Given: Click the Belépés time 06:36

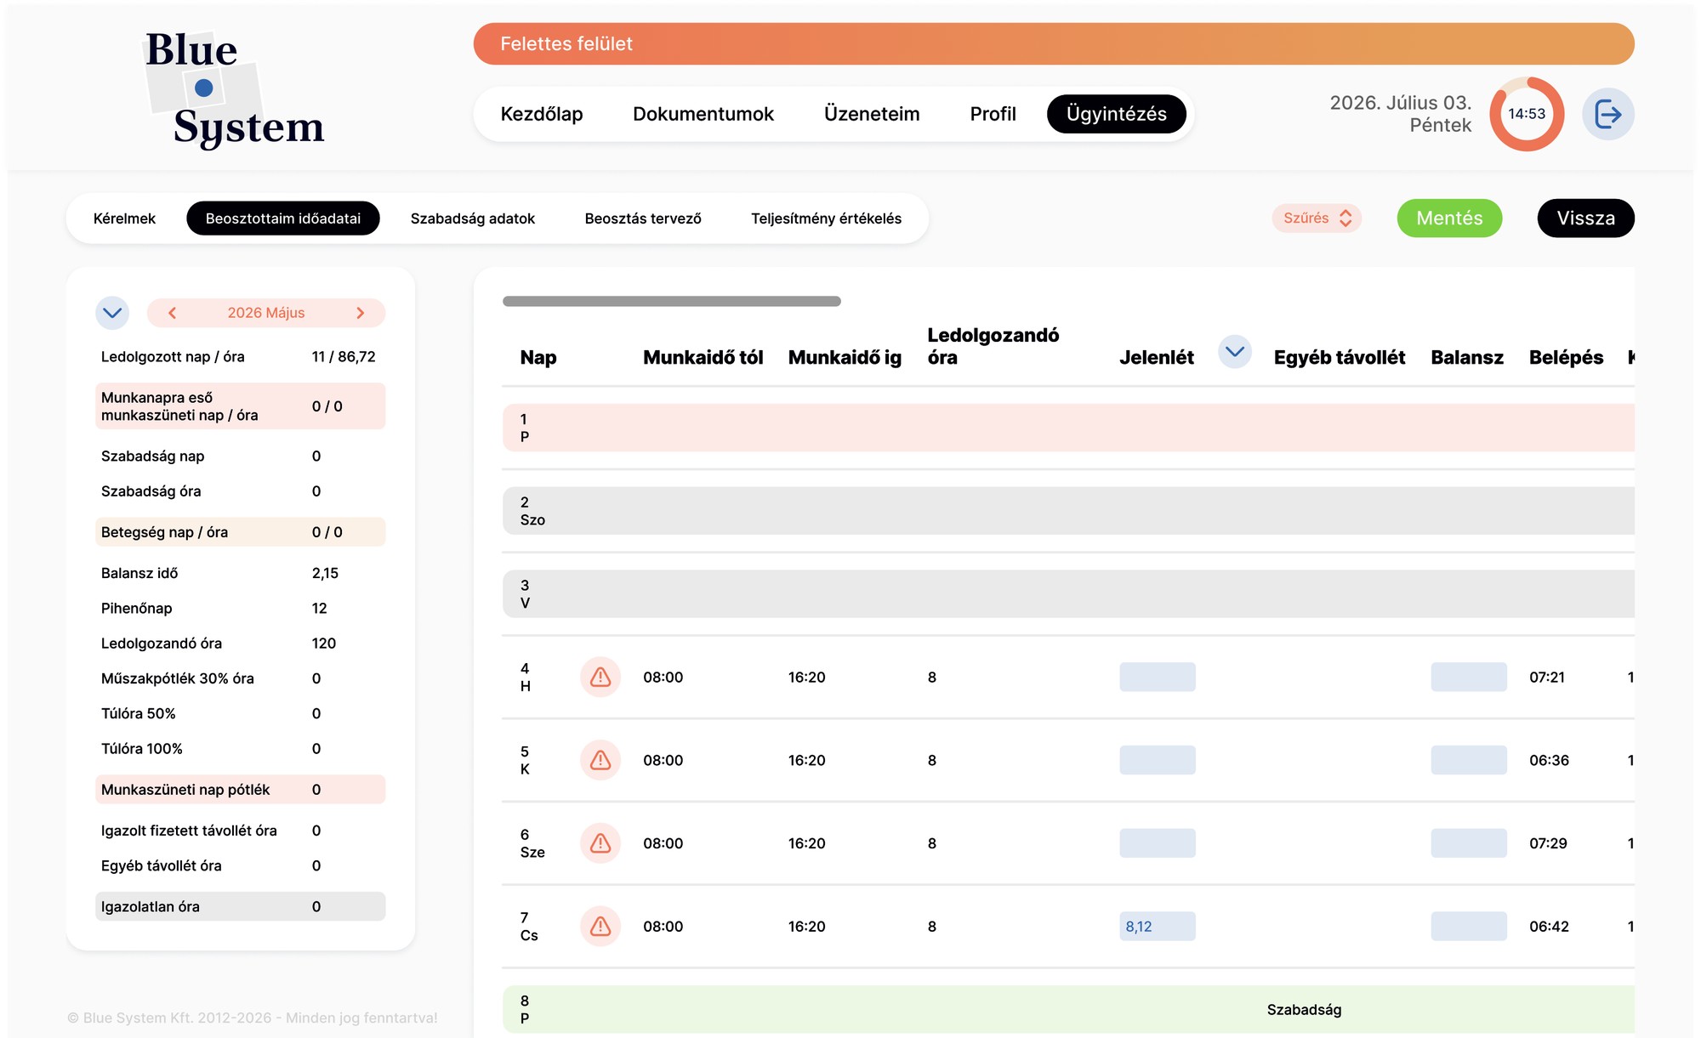Looking at the screenshot, I should tap(1549, 760).
